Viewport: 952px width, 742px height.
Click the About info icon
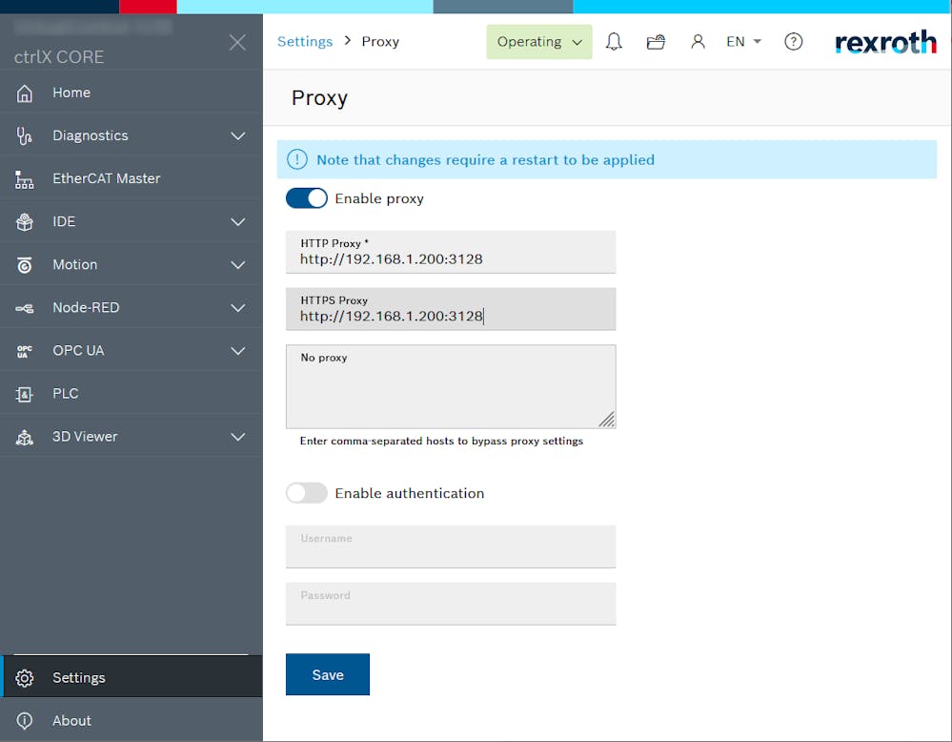(24, 720)
